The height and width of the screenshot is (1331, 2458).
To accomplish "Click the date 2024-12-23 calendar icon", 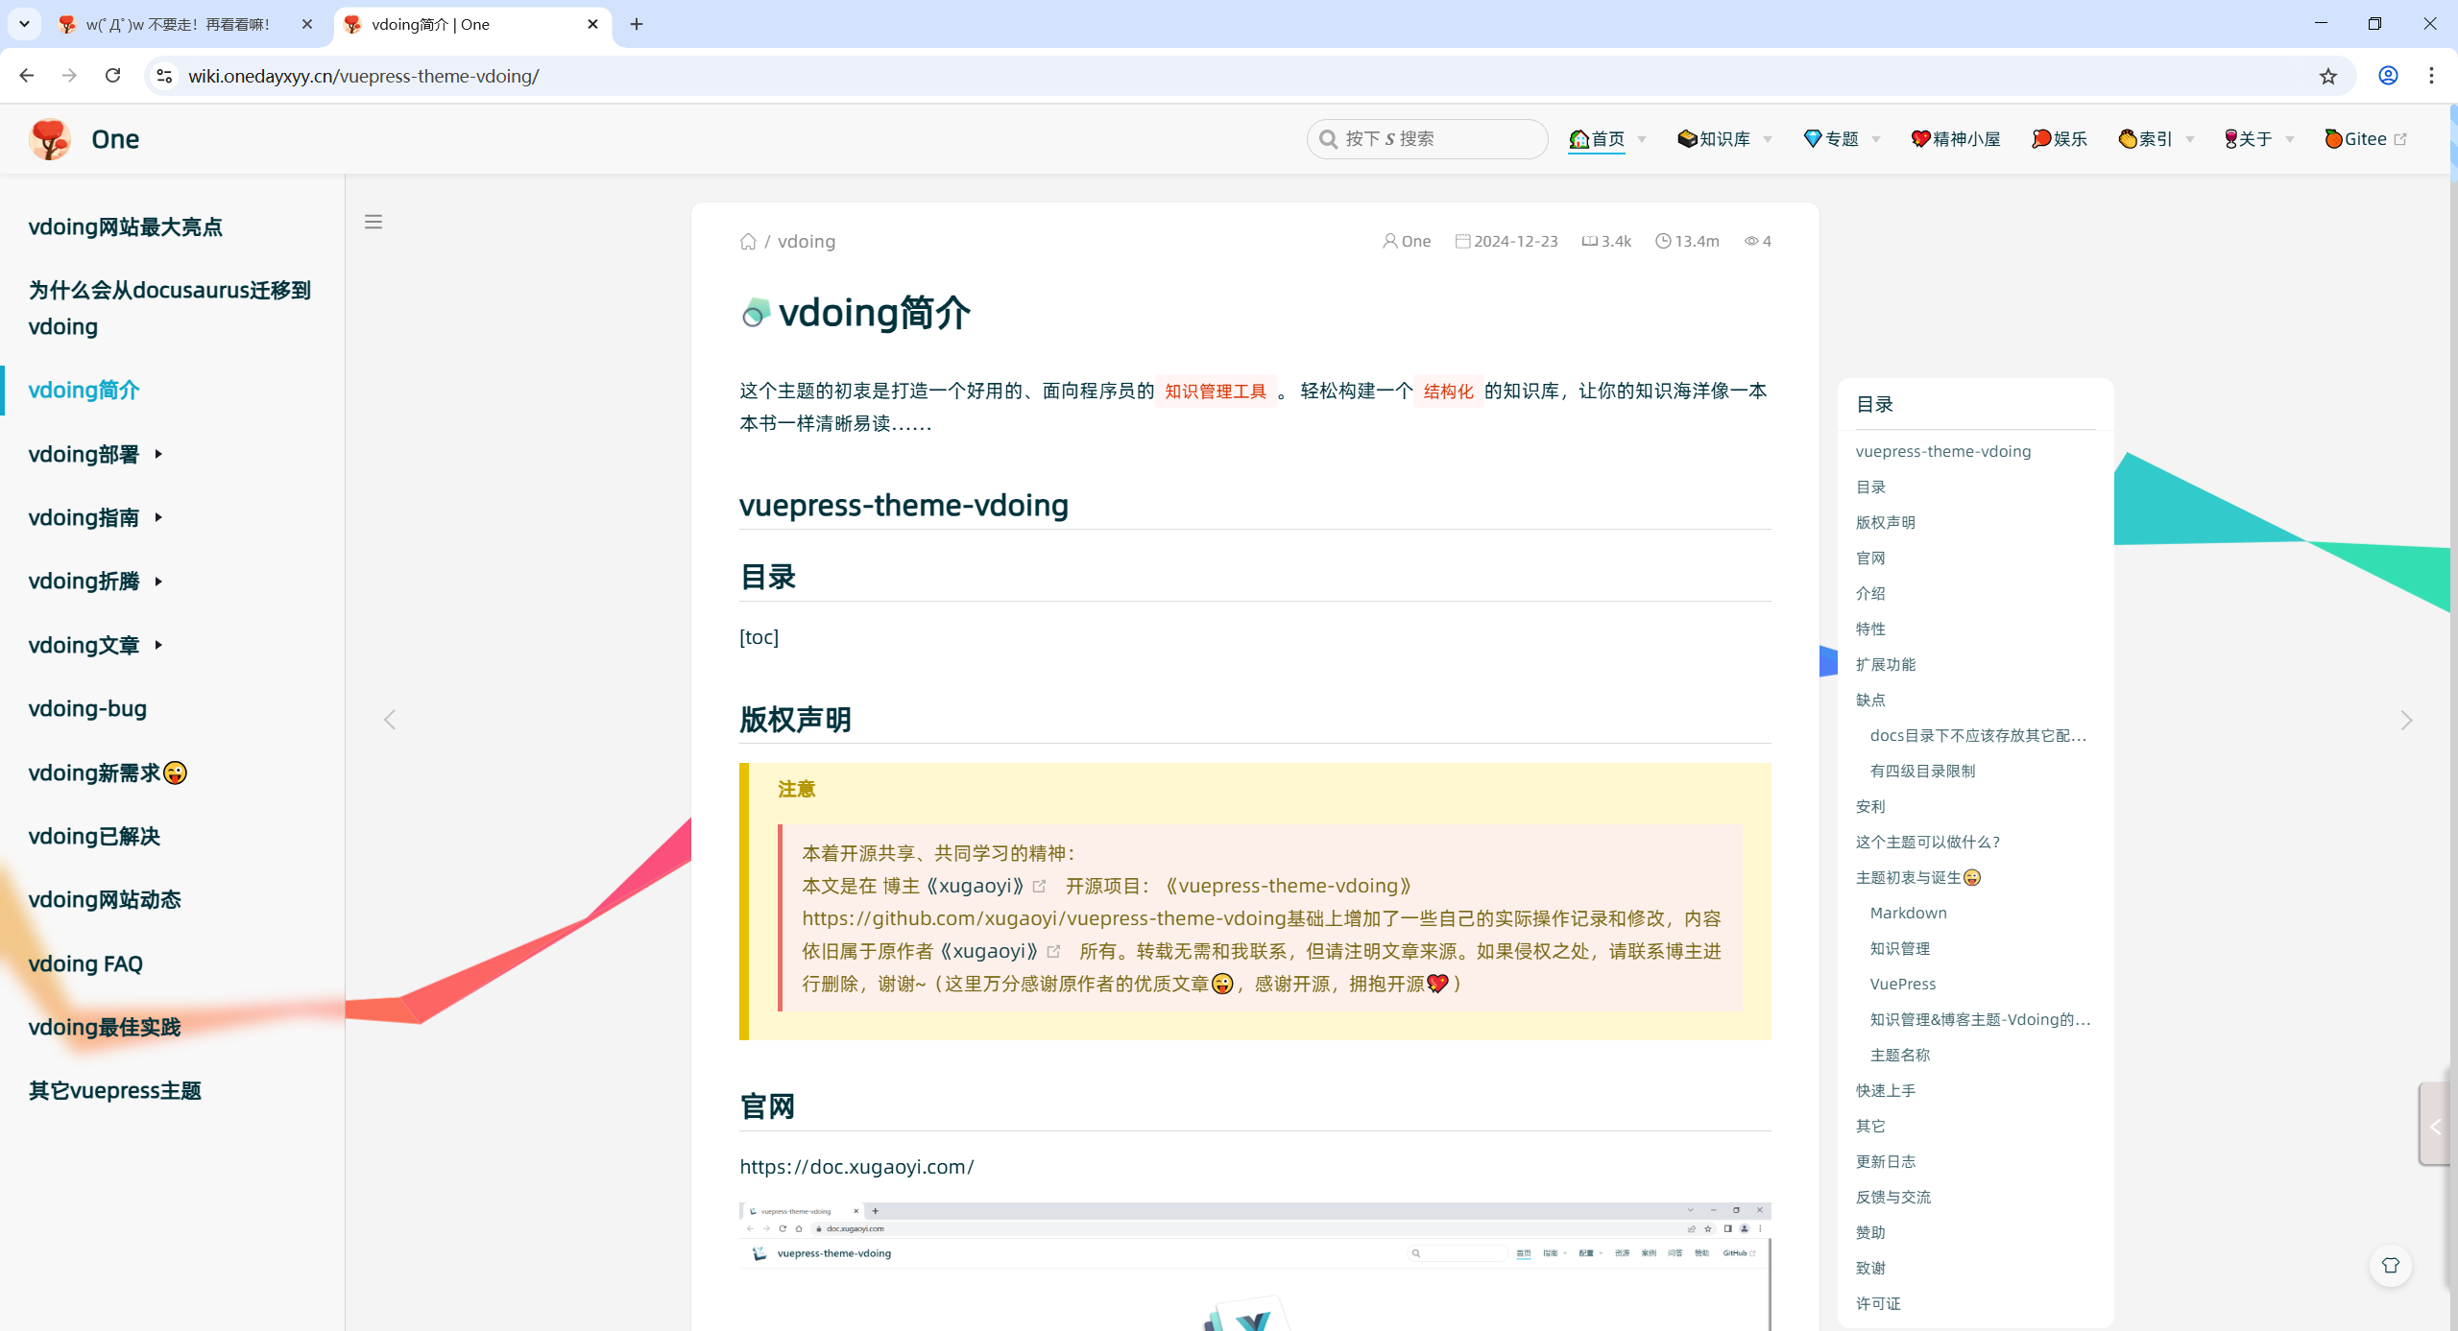I will coord(1462,241).
